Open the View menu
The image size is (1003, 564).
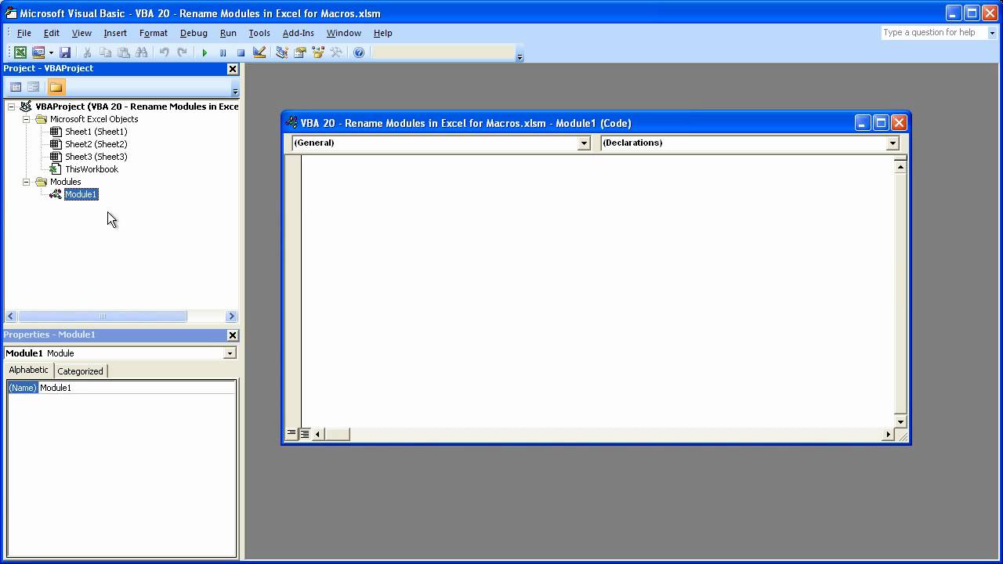point(81,33)
